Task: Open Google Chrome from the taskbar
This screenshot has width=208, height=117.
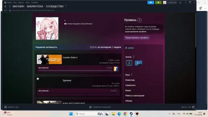Action: tap(125, 114)
